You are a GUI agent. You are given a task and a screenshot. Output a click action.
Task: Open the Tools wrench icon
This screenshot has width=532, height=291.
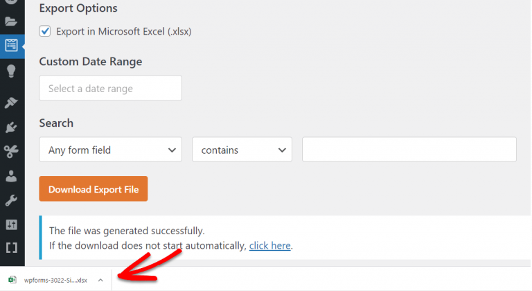tap(11, 200)
